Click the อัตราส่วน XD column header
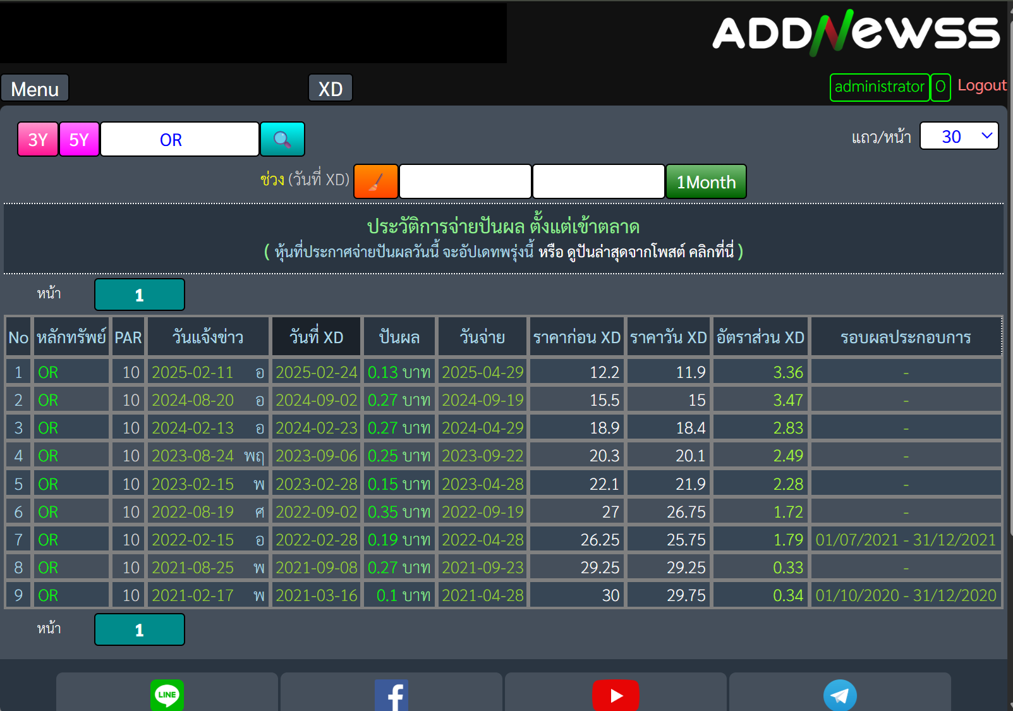 760,337
